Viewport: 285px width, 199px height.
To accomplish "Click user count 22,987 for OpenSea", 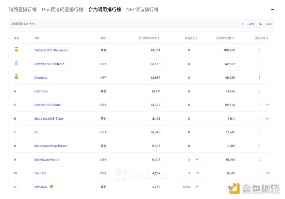I will tap(155, 77).
